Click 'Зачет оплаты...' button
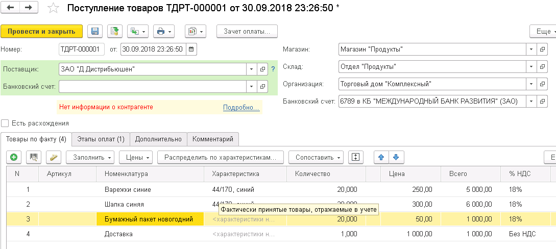556x249 pixels. pos(247,31)
